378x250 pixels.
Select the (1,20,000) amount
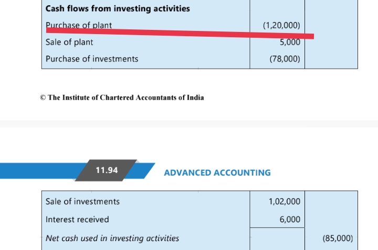(x=281, y=25)
